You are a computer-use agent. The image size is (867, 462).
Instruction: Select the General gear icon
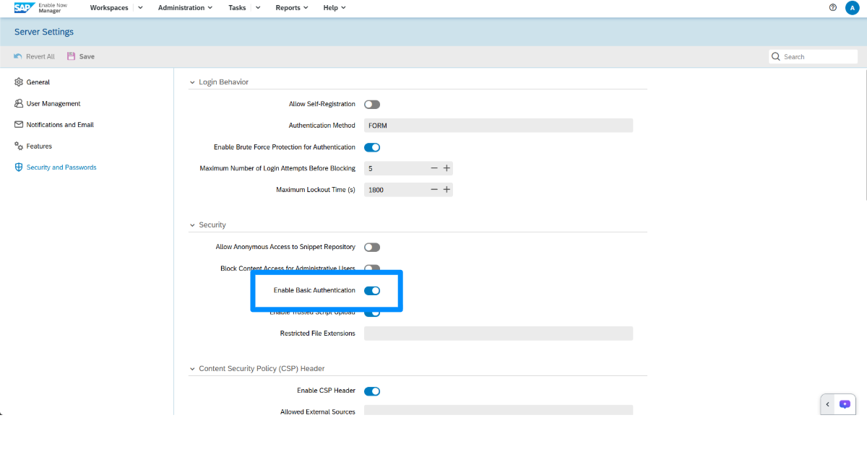click(x=20, y=82)
